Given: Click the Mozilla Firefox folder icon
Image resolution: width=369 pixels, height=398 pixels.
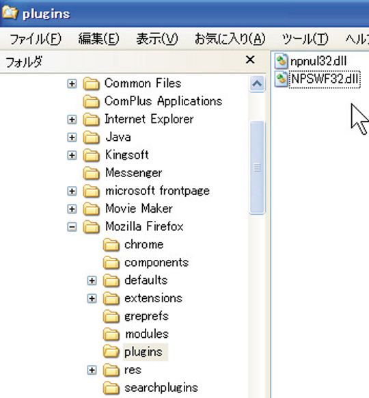Looking at the screenshot, I should [x=91, y=226].
